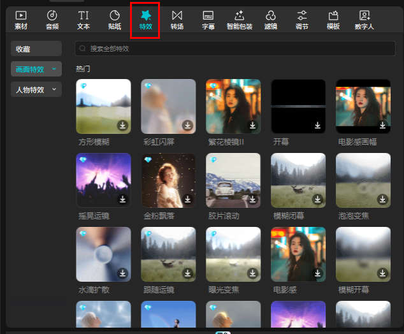The height and width of the screenshot is (334, 404).
Task: Download the 方形模糊 effect
Action: point(122,126)
